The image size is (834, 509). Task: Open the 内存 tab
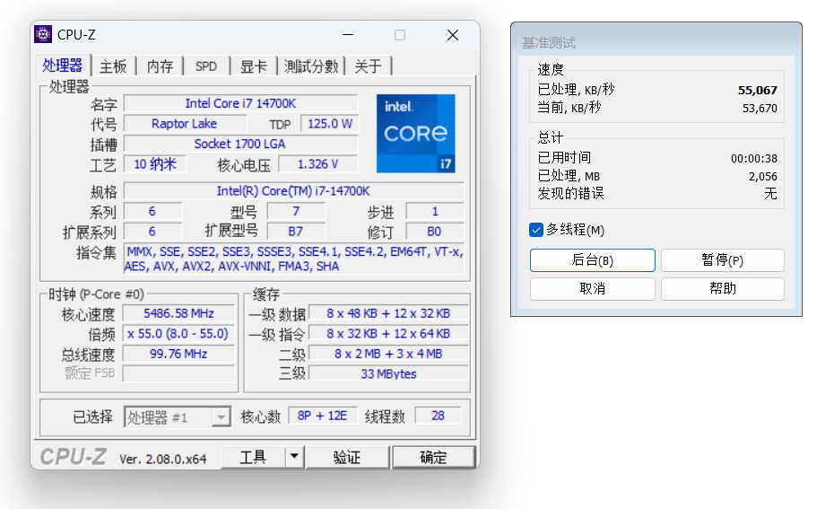[x=160, y=66]
